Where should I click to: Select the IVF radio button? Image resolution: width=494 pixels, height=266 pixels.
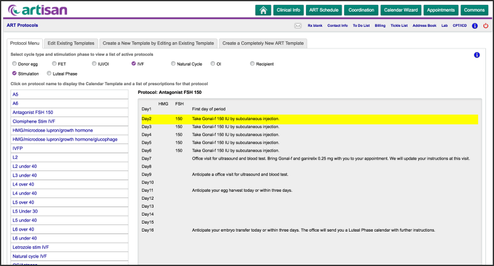133,64
